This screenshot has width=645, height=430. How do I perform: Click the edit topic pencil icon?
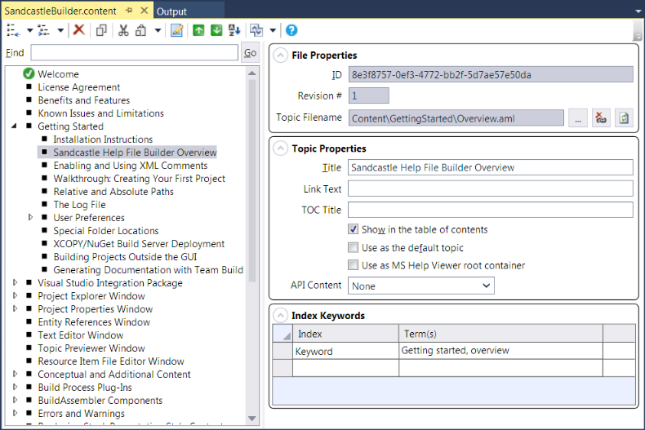176,30
